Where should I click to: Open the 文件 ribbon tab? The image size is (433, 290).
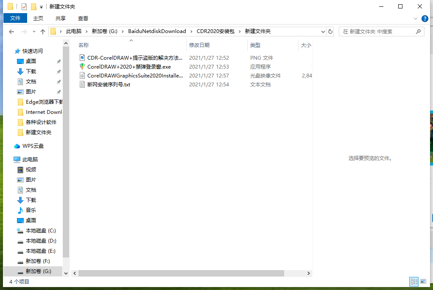(x=15, y=18)
